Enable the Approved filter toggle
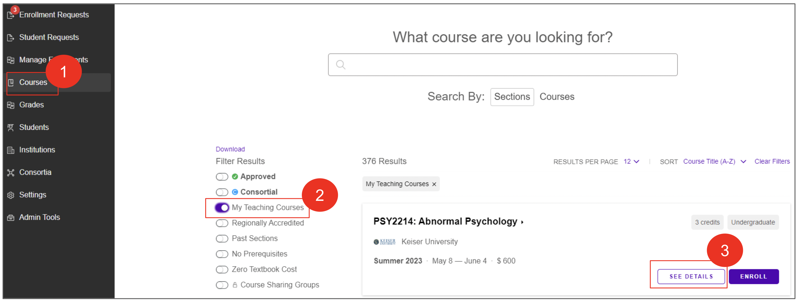 click(x=222, y=177)
